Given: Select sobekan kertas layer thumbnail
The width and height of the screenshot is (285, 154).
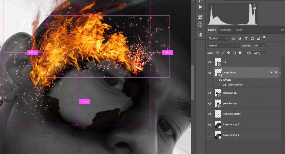Looking at the screenshot, I should click(x=218, y=114).
